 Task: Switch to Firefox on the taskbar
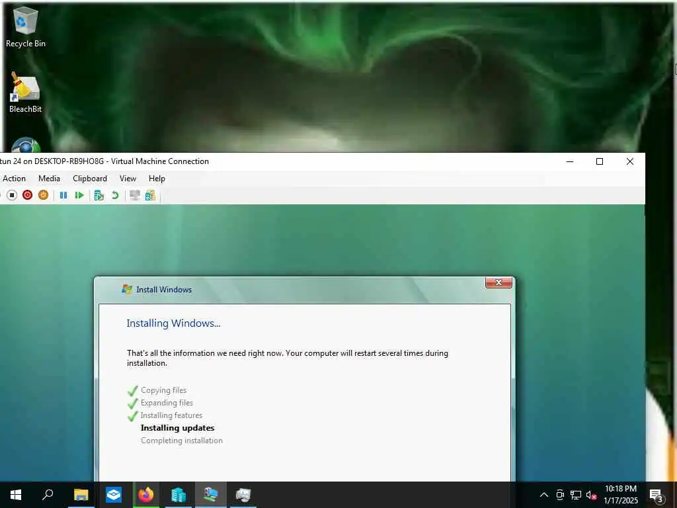(x=146, y=495)
